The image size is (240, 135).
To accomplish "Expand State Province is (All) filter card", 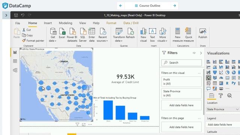I will click(x=181, y=93).
